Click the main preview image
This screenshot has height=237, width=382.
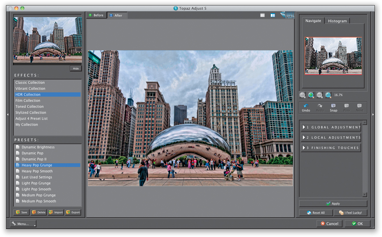[x=190, y=118]
